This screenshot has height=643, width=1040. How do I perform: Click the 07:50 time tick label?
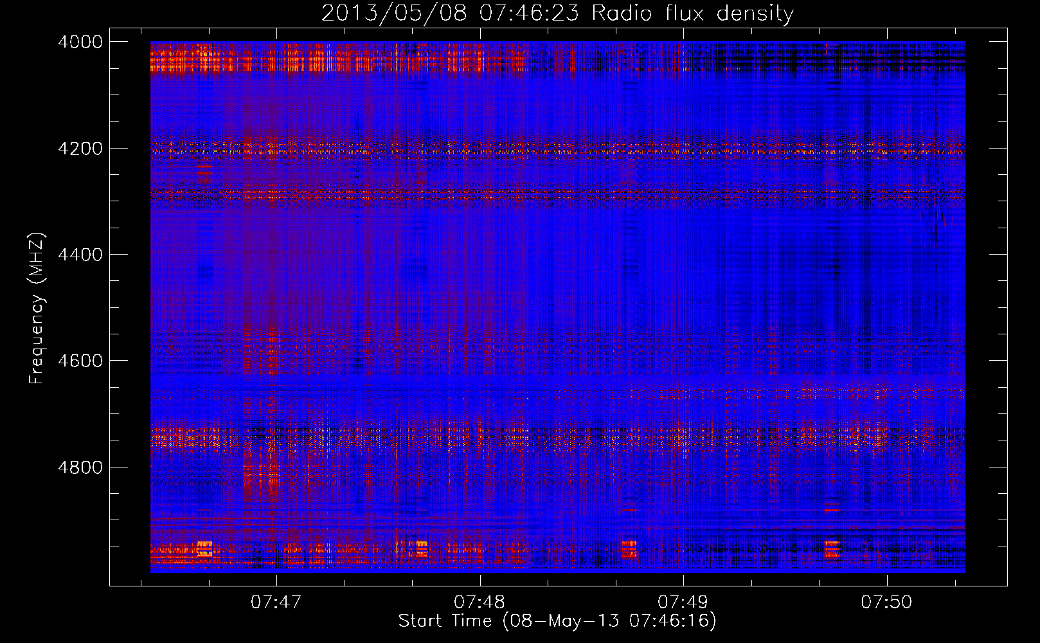[887, 602]
